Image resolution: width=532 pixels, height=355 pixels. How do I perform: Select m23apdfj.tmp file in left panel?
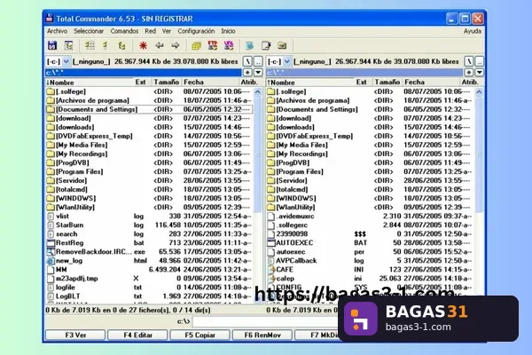coord(149,279)
